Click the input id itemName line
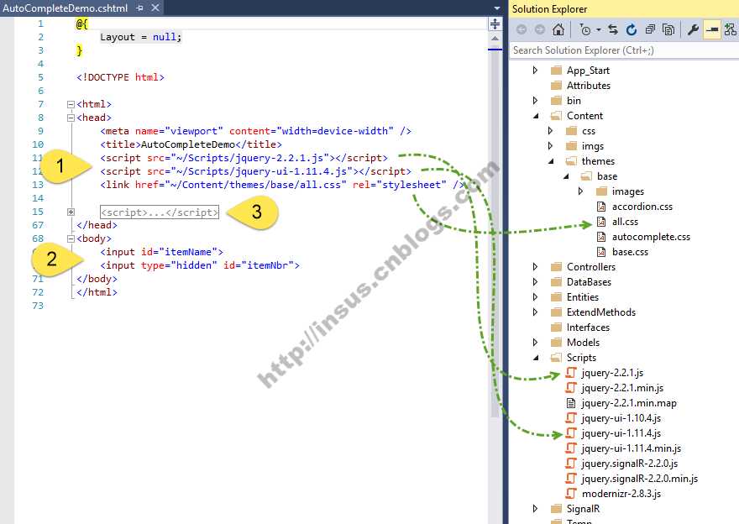This screenshot has width=739, height=524. tap(161, 252)
